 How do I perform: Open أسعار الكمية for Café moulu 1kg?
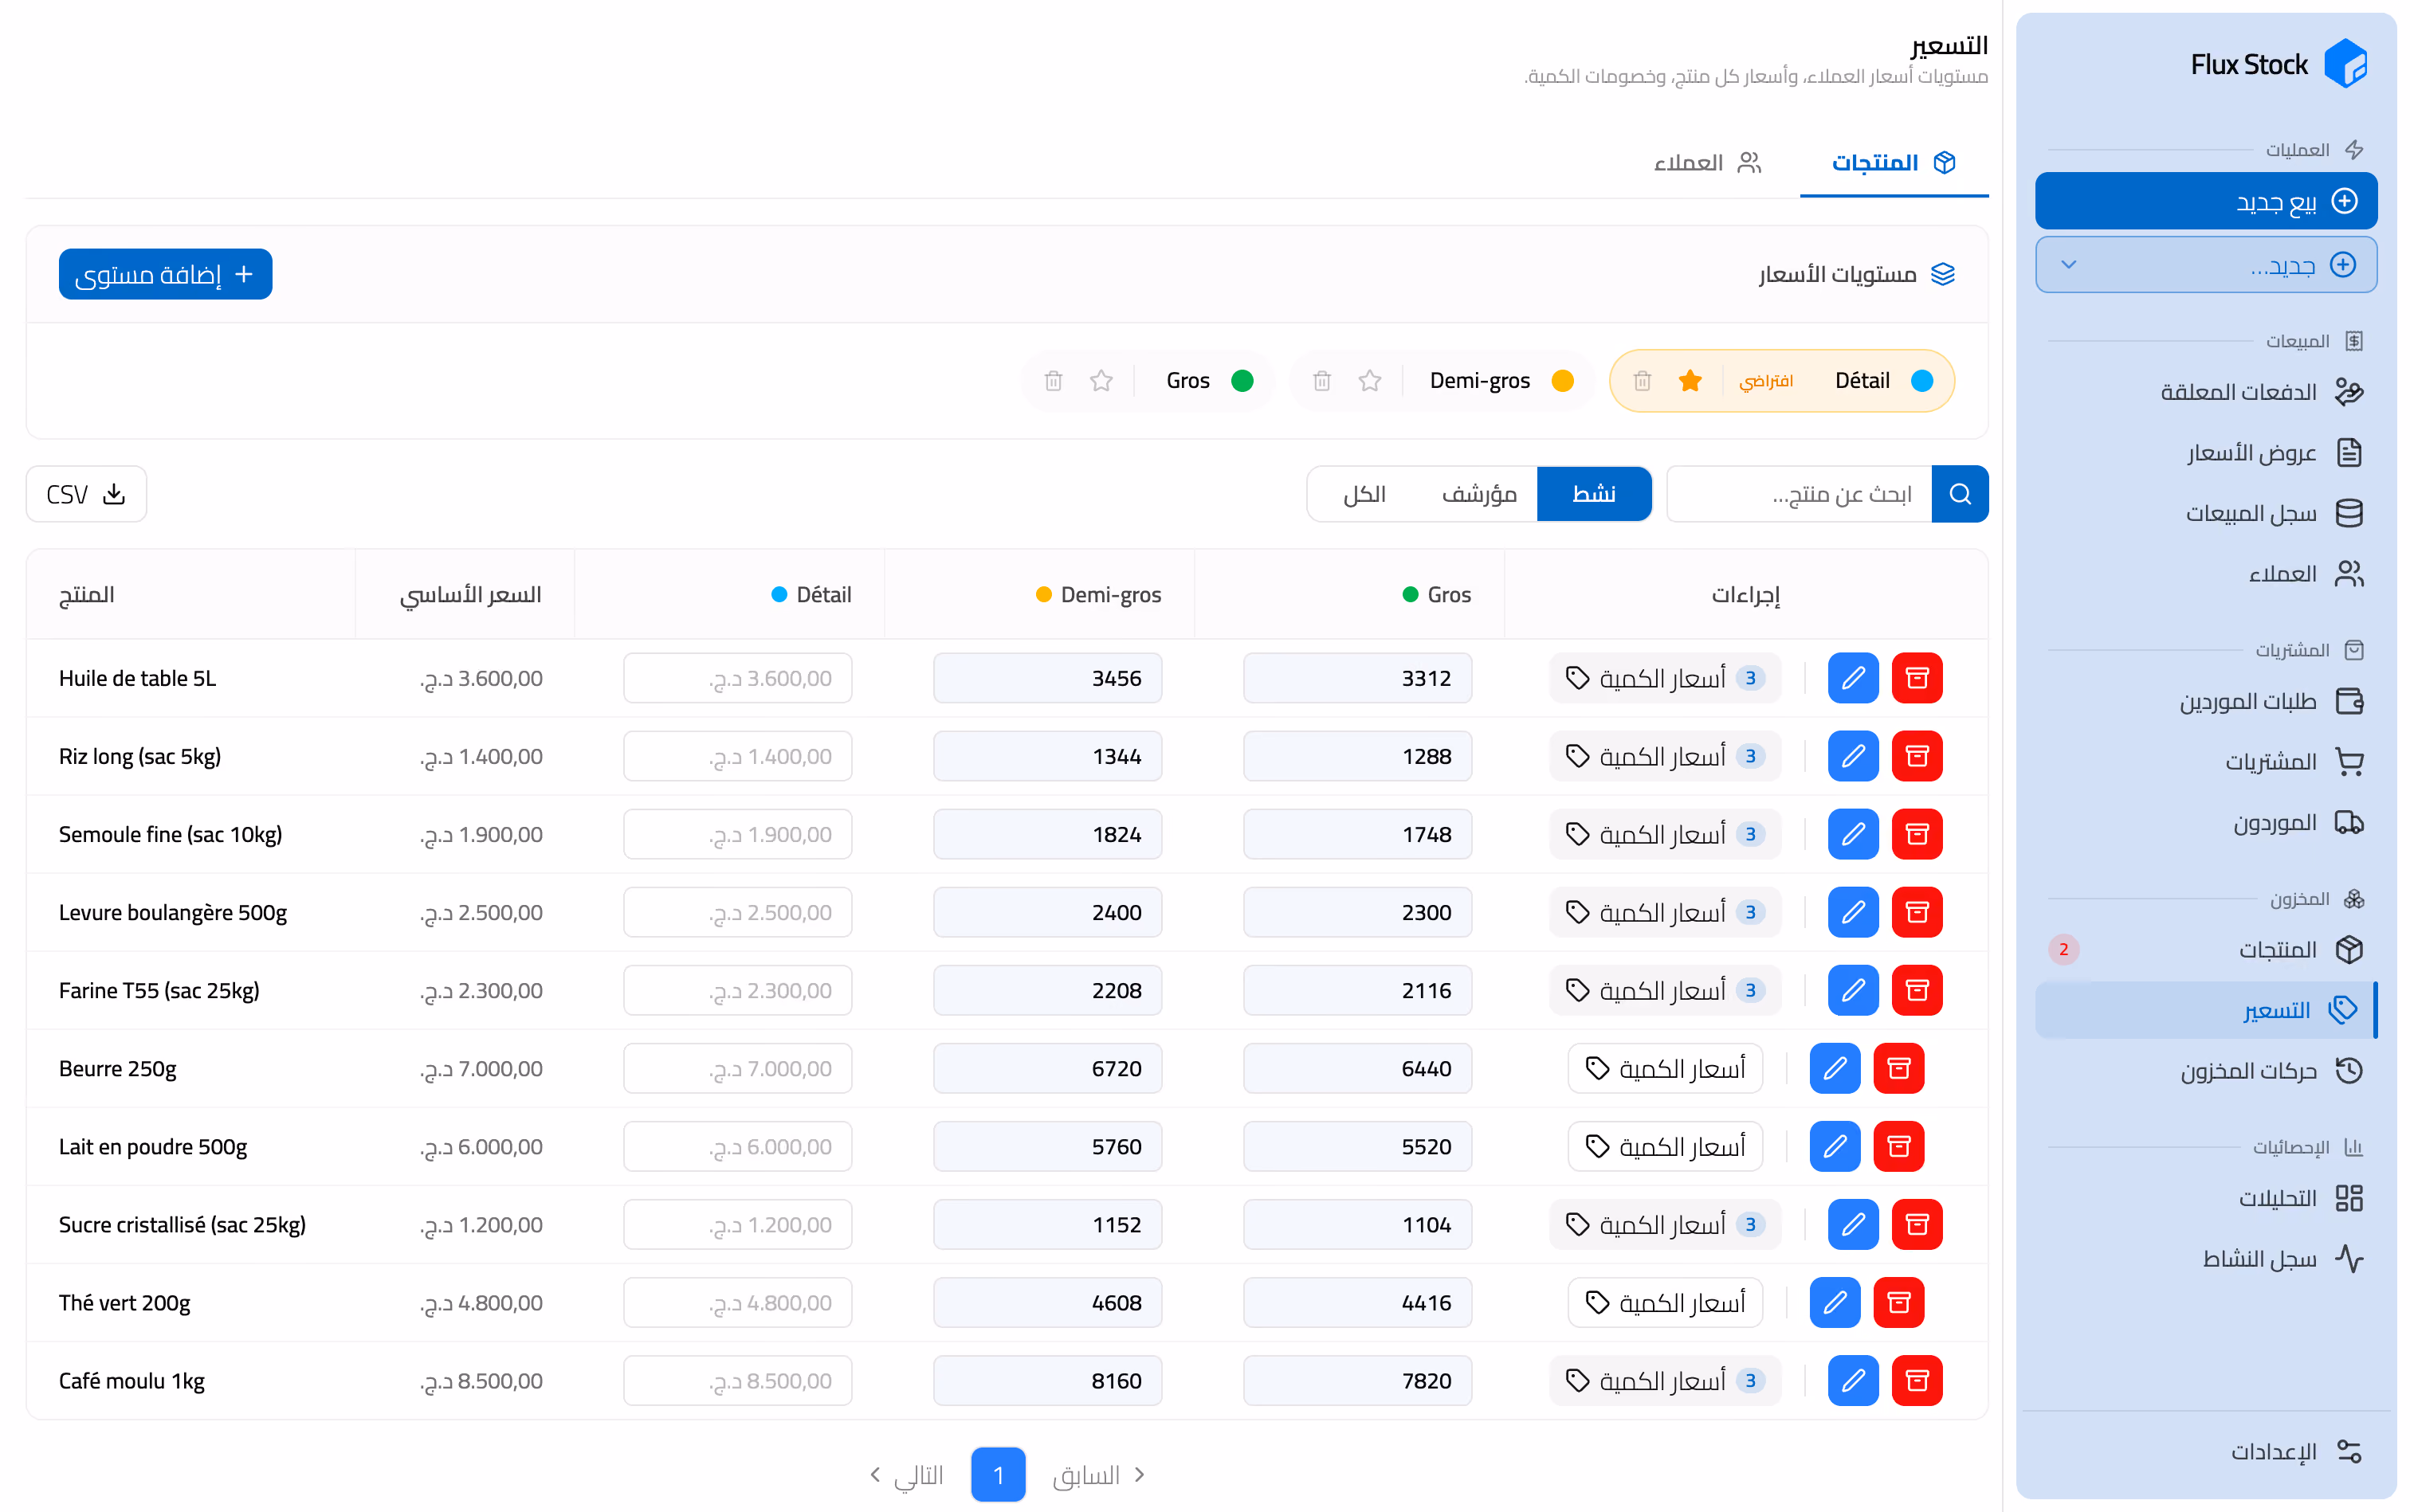point(1665,1380)
